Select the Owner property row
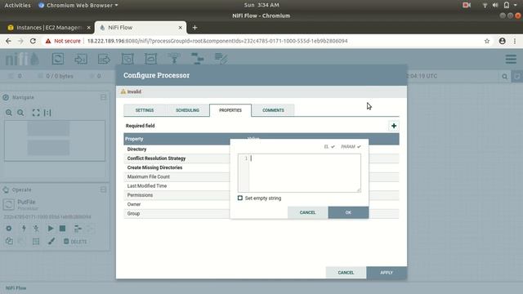 click(177, 204)
